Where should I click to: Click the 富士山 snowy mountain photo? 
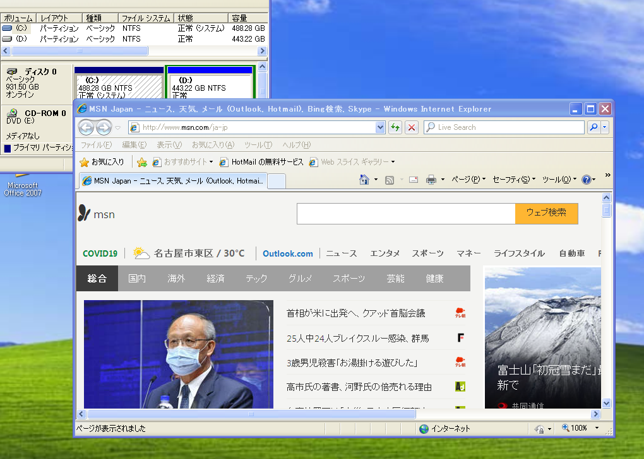click(x=542, y=337)
